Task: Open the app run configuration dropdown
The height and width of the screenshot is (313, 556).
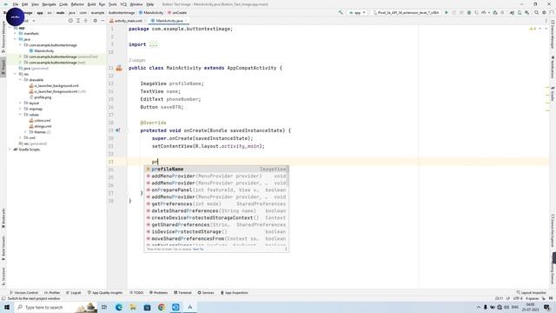Action: point(357,12)
